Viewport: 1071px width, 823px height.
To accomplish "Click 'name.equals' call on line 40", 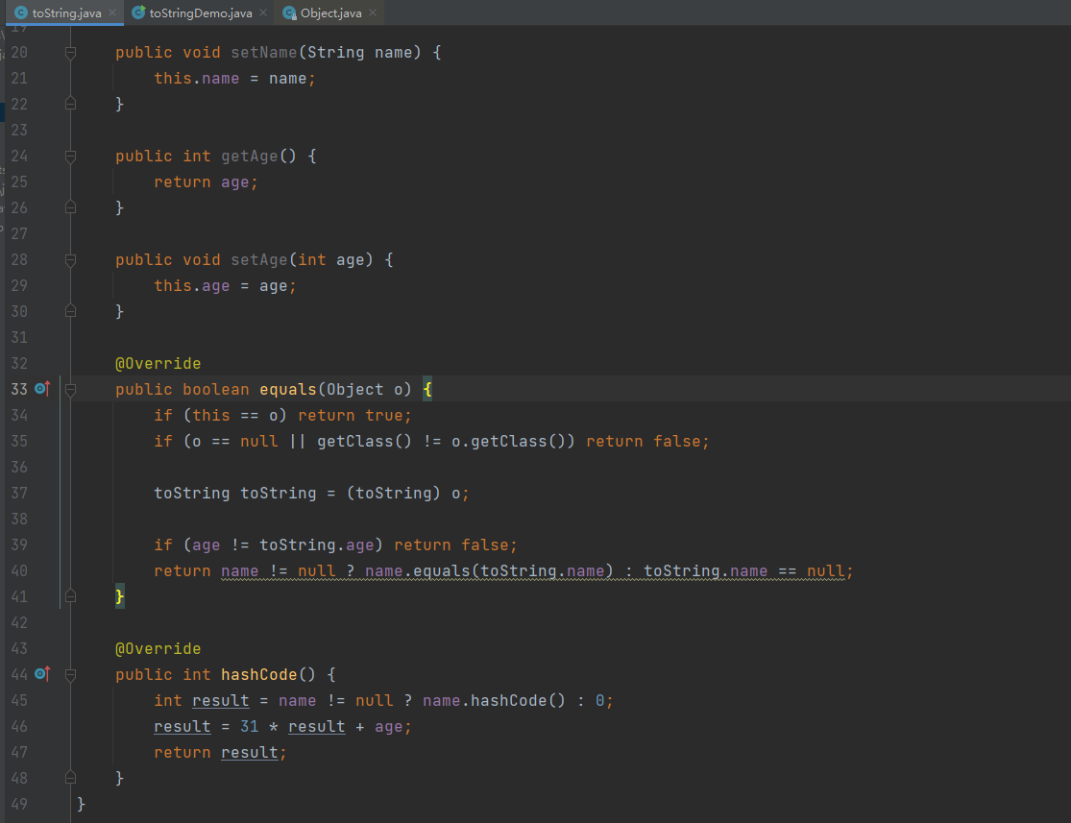I will click(417, 571).
